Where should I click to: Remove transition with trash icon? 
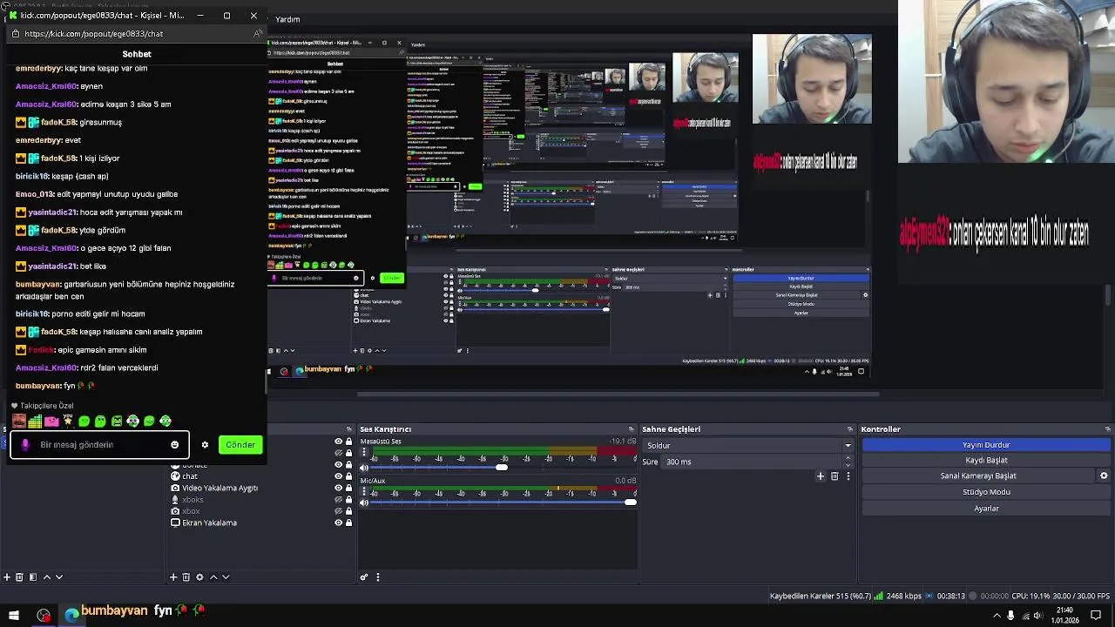835,476
